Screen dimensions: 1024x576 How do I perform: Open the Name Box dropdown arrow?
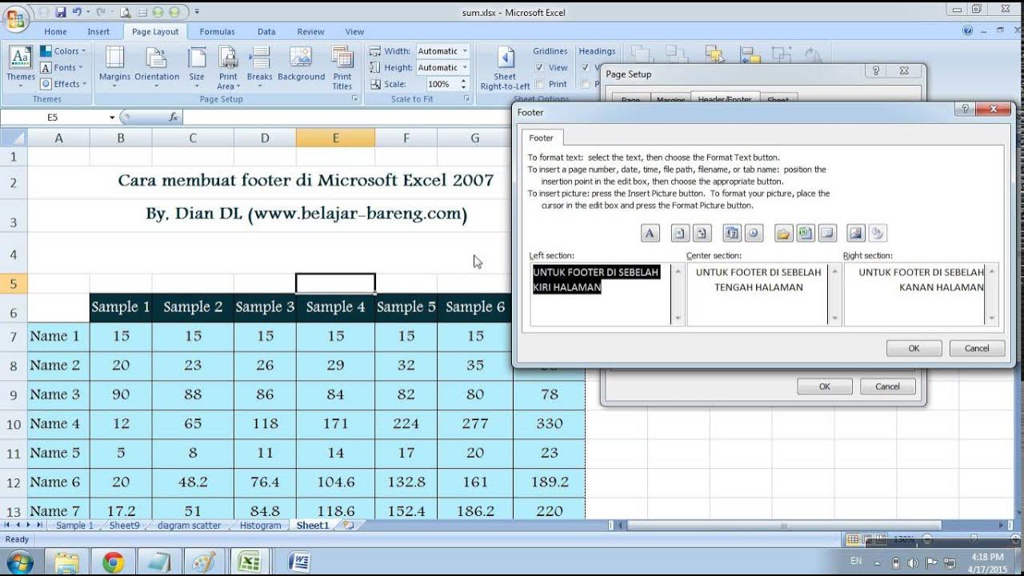pyautogui.click(x=112, y=118)
